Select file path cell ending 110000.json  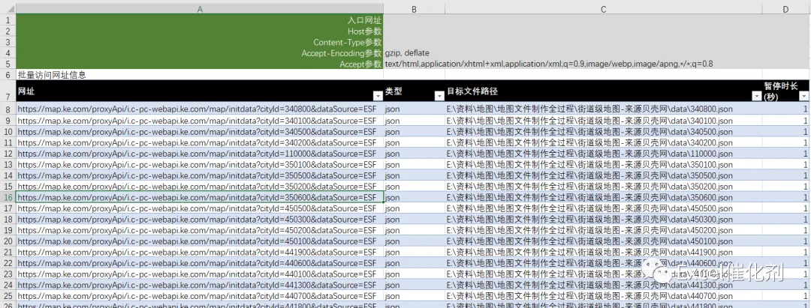click(604, 154)
